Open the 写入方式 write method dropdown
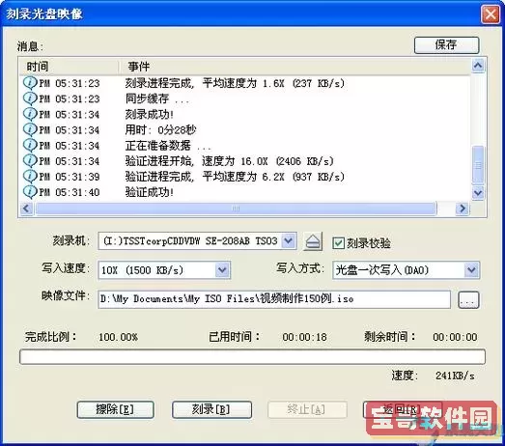This screenshot has width=505, height=446. 472,269
